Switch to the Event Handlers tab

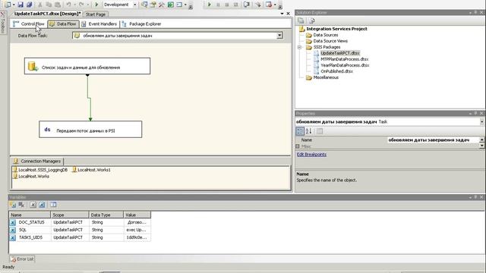(99, 24)
